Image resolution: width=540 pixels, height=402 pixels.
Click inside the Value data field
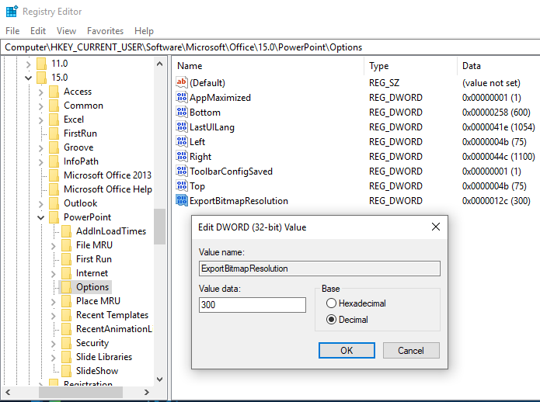tap(252, 305)
